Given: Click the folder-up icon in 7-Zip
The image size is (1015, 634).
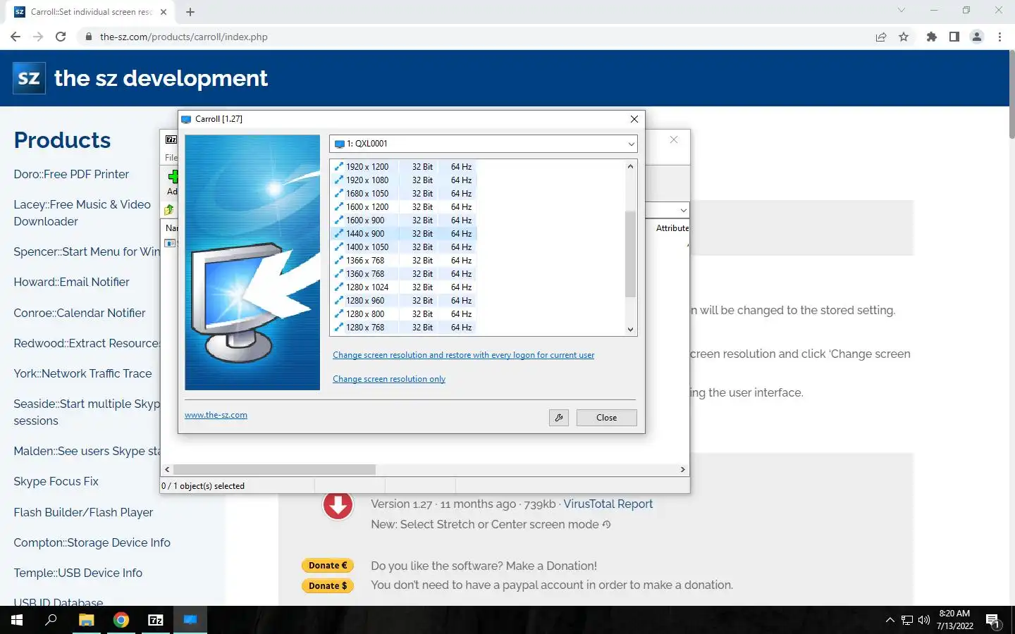Looking at the screenshot, I should [x=169, y=210].
